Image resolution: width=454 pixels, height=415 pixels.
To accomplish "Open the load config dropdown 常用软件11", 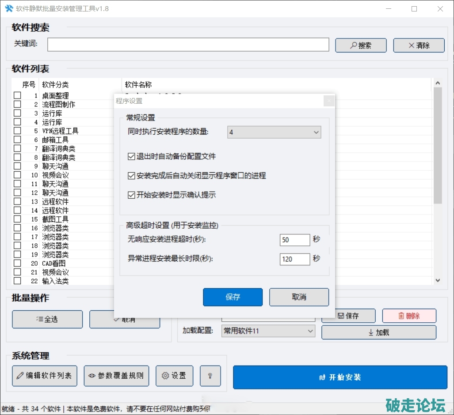I will click(268, 331).
